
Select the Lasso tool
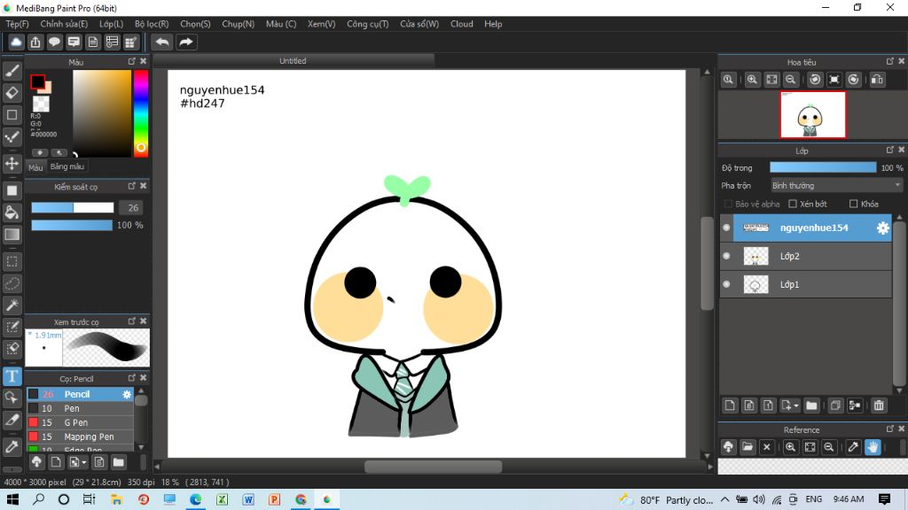click(12, 283)
